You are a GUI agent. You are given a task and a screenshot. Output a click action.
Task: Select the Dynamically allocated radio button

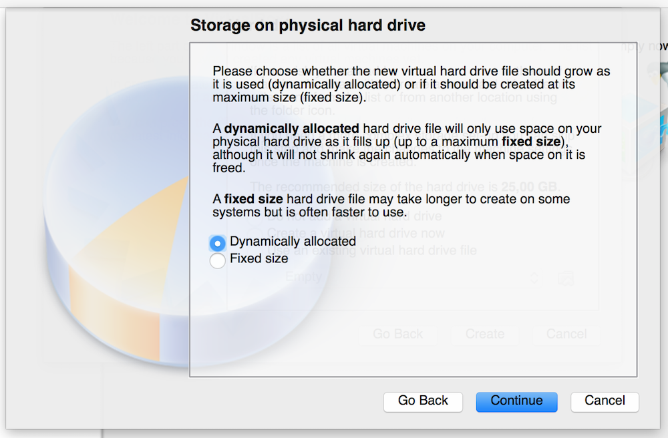coord(218,243)
